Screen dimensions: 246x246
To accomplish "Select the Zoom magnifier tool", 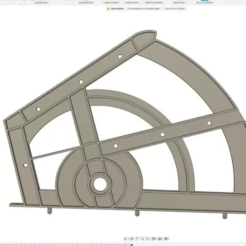I will click(142, 239).
